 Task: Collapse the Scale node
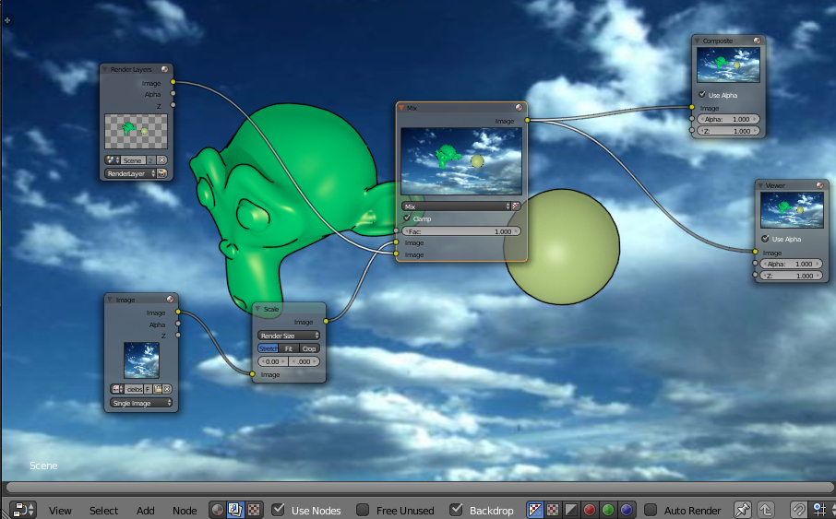coord(257,309)
